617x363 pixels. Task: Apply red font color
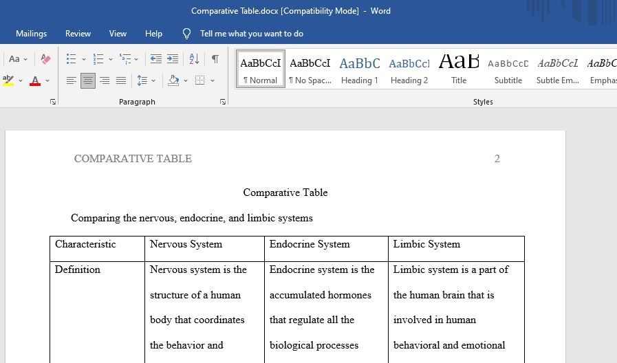pos(35,80)
